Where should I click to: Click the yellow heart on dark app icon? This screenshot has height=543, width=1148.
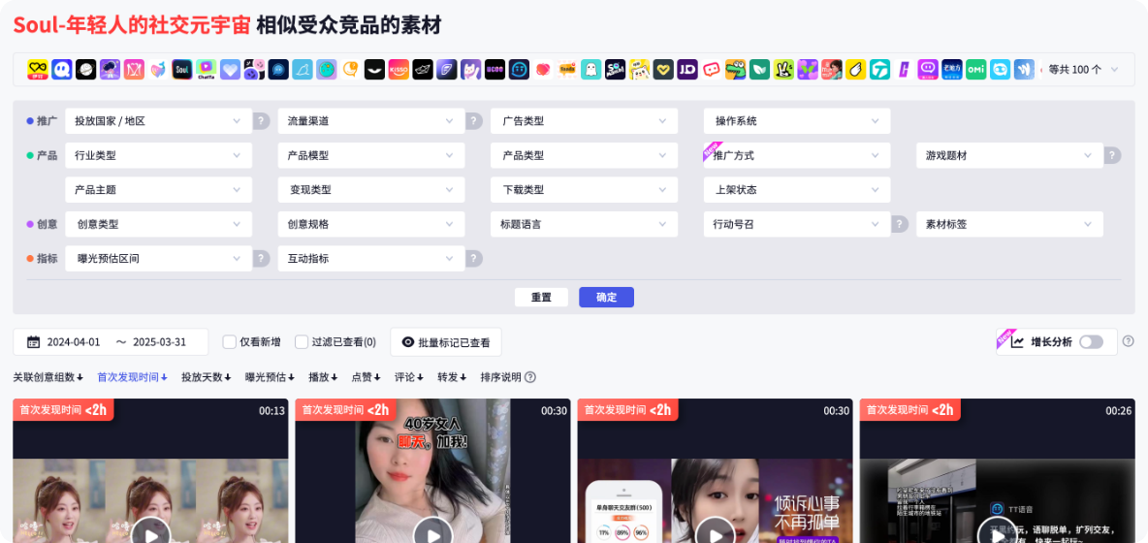[663, 70]
